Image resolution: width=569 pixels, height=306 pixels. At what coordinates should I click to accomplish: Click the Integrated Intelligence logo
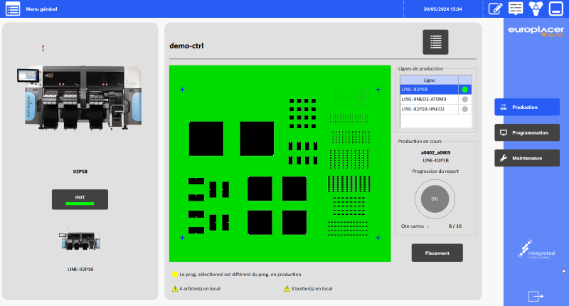point(536,250)
